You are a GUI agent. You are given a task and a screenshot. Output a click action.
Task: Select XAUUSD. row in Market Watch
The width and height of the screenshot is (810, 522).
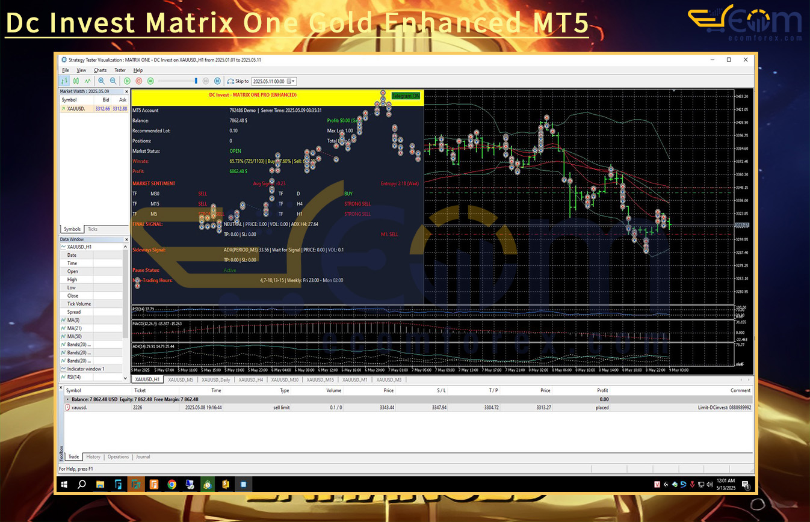coord(94,108)
